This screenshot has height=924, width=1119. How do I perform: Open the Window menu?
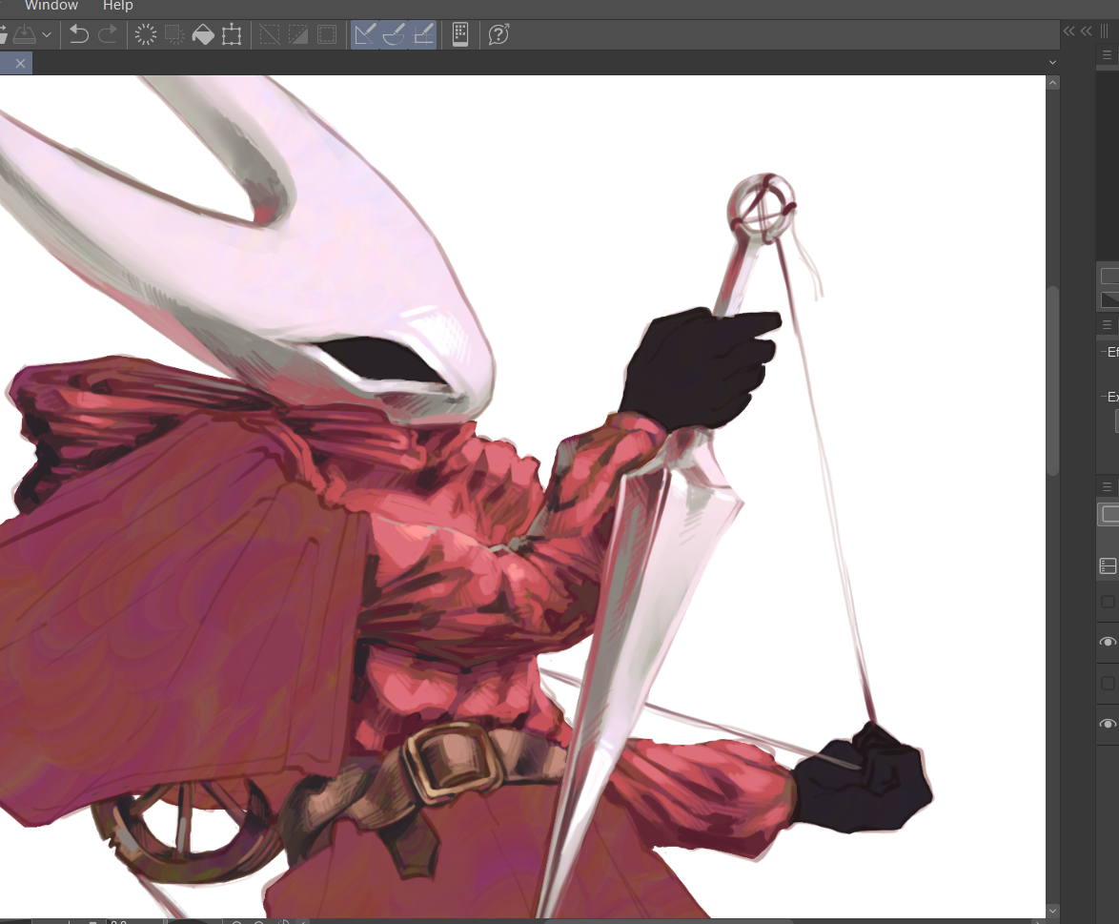click(x=51, y=6)
